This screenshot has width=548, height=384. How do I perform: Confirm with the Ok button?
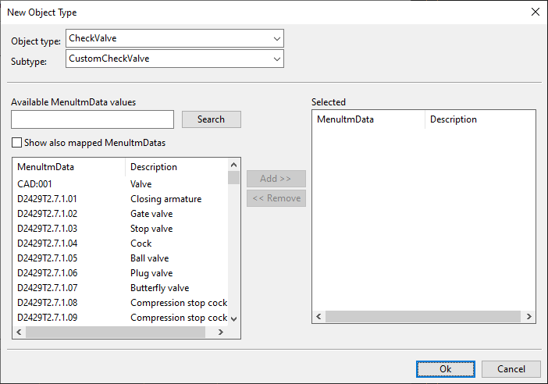445,369
